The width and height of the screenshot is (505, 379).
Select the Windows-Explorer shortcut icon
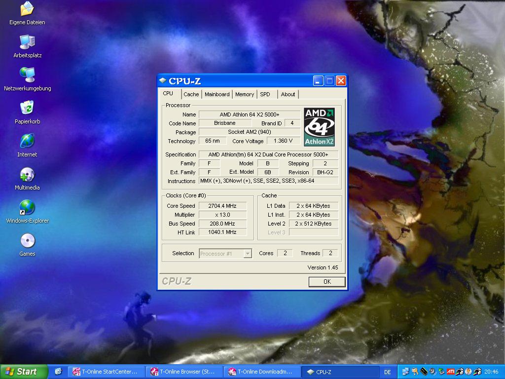(28, 212)
